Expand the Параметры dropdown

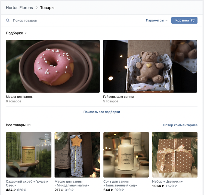point(155,20)
